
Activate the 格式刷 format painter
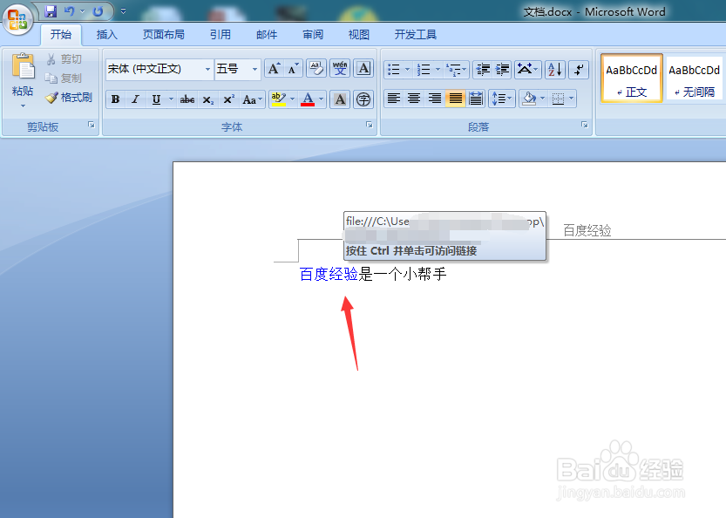coord(69,98)
